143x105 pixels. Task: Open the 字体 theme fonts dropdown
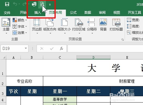pyautogui.click(x=20, y=27)
